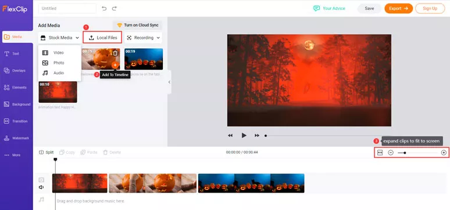Zoom in the timeline with the plus icon
The image size is (450, 210).
tap(444, 153)
